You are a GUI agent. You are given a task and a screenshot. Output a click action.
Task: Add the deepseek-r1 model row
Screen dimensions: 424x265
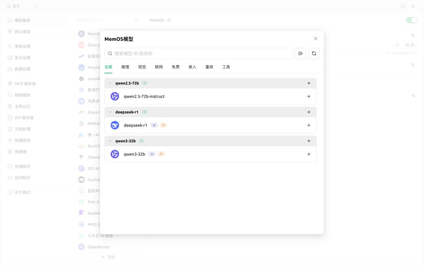[309, 126]
